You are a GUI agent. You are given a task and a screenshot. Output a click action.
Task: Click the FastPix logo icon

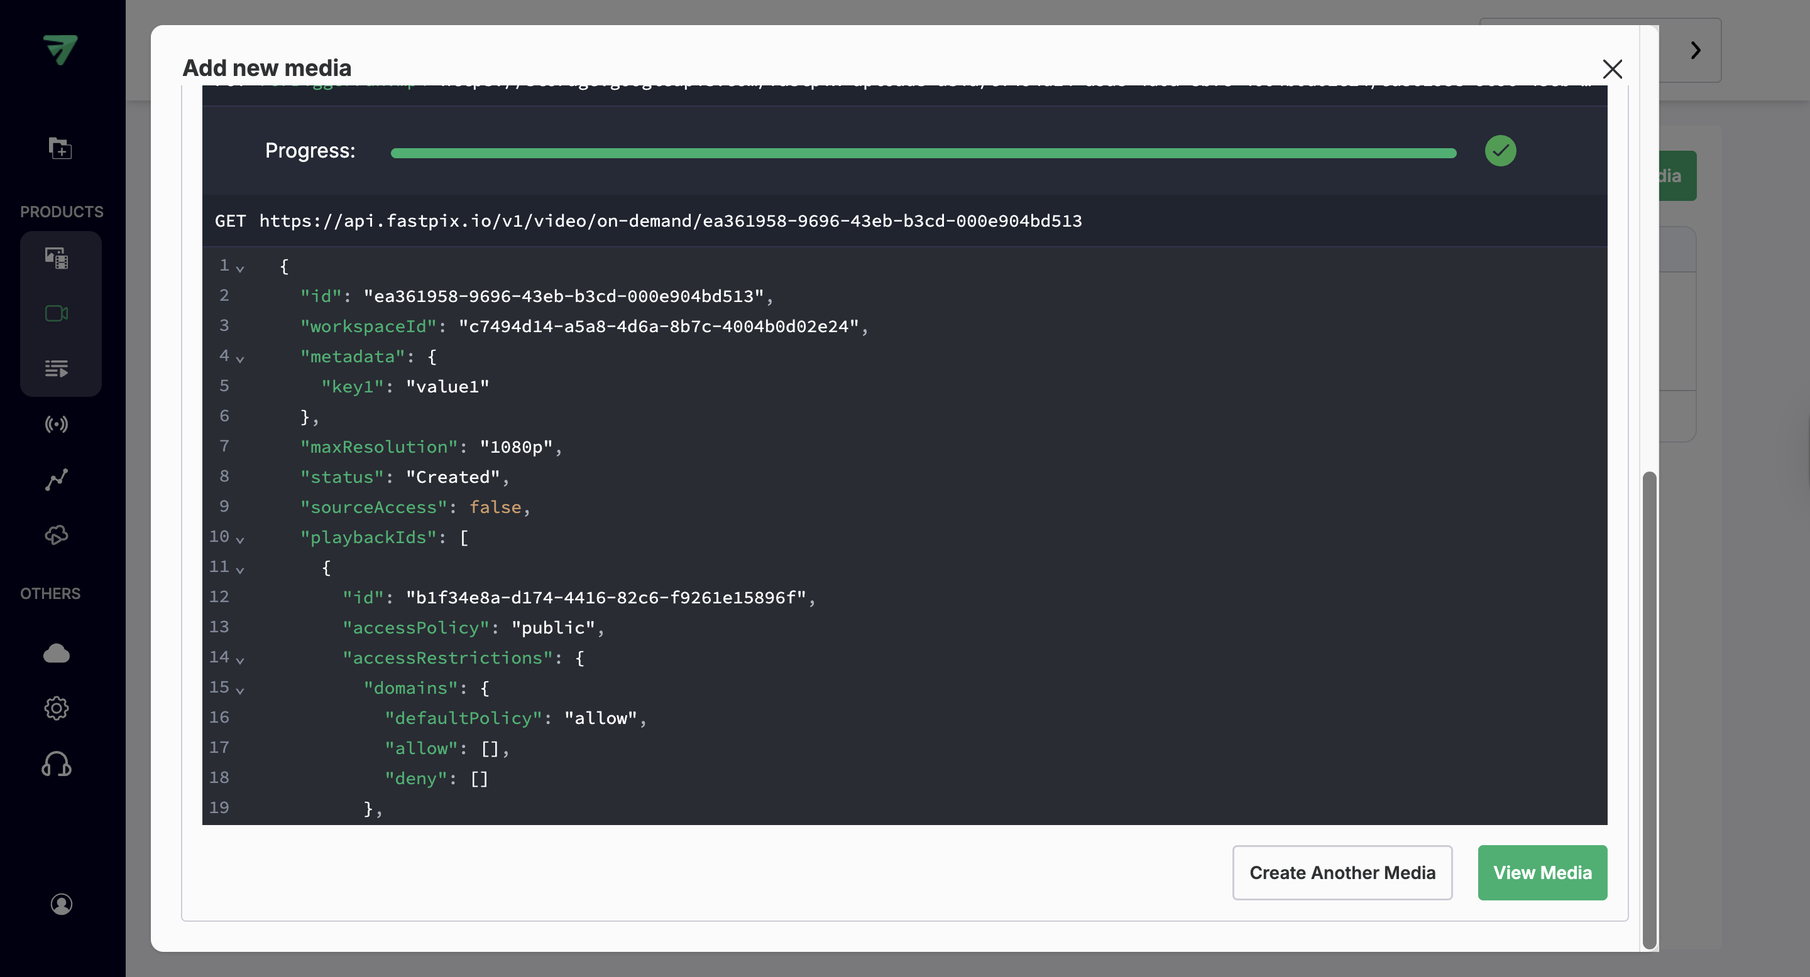tap(60, 49)
